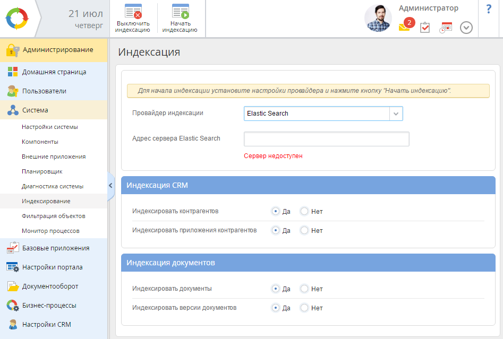
Task: Open the messages envelope with 2 notifications
Action: pos(405,28)
